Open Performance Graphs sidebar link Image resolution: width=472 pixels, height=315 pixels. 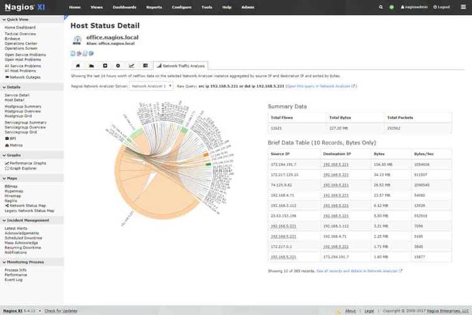click(x=26, y=163)
